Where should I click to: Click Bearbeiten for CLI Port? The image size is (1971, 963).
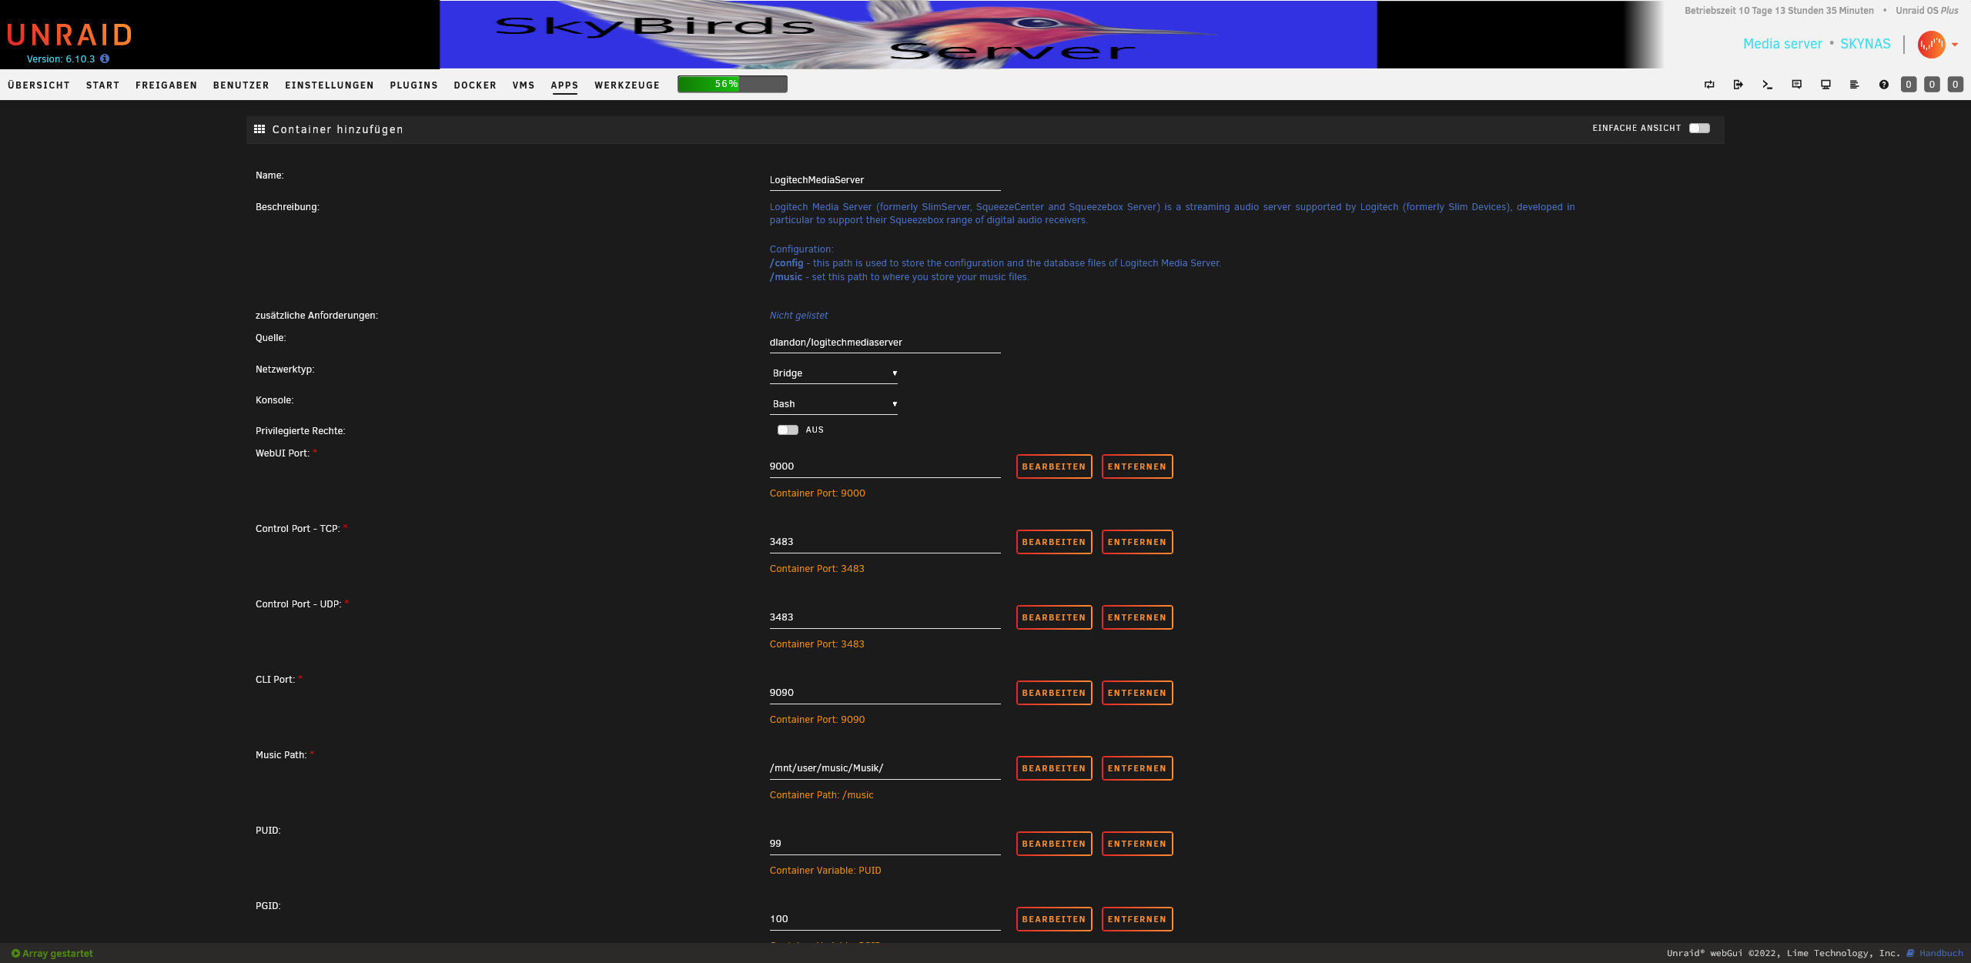tap(1054, 693)
